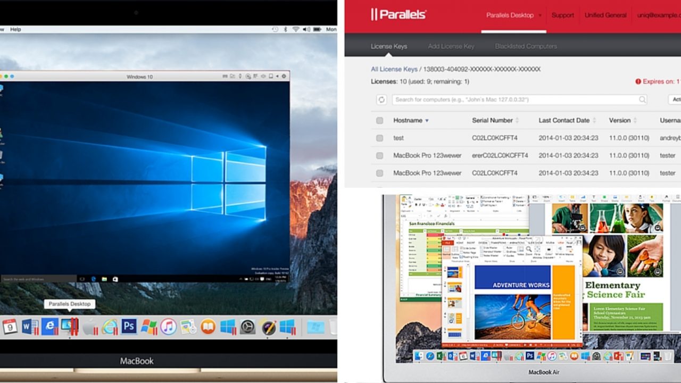Check the last MacBook Pro 123wewer row
681x383 pixels.
pyautogui.click(x=379, y=173)
